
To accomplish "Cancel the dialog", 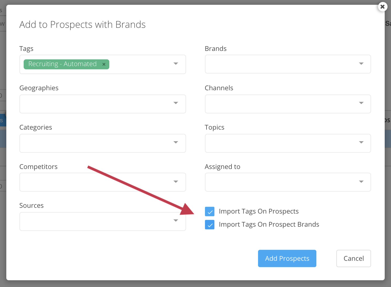I will (x=353, y=258).
